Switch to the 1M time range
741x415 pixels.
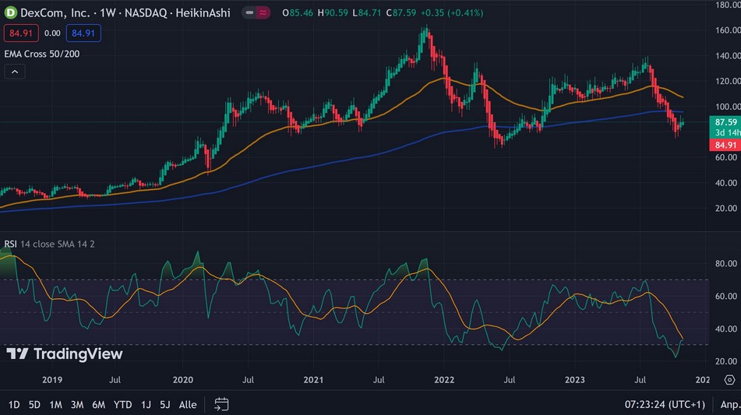(56, 405)
